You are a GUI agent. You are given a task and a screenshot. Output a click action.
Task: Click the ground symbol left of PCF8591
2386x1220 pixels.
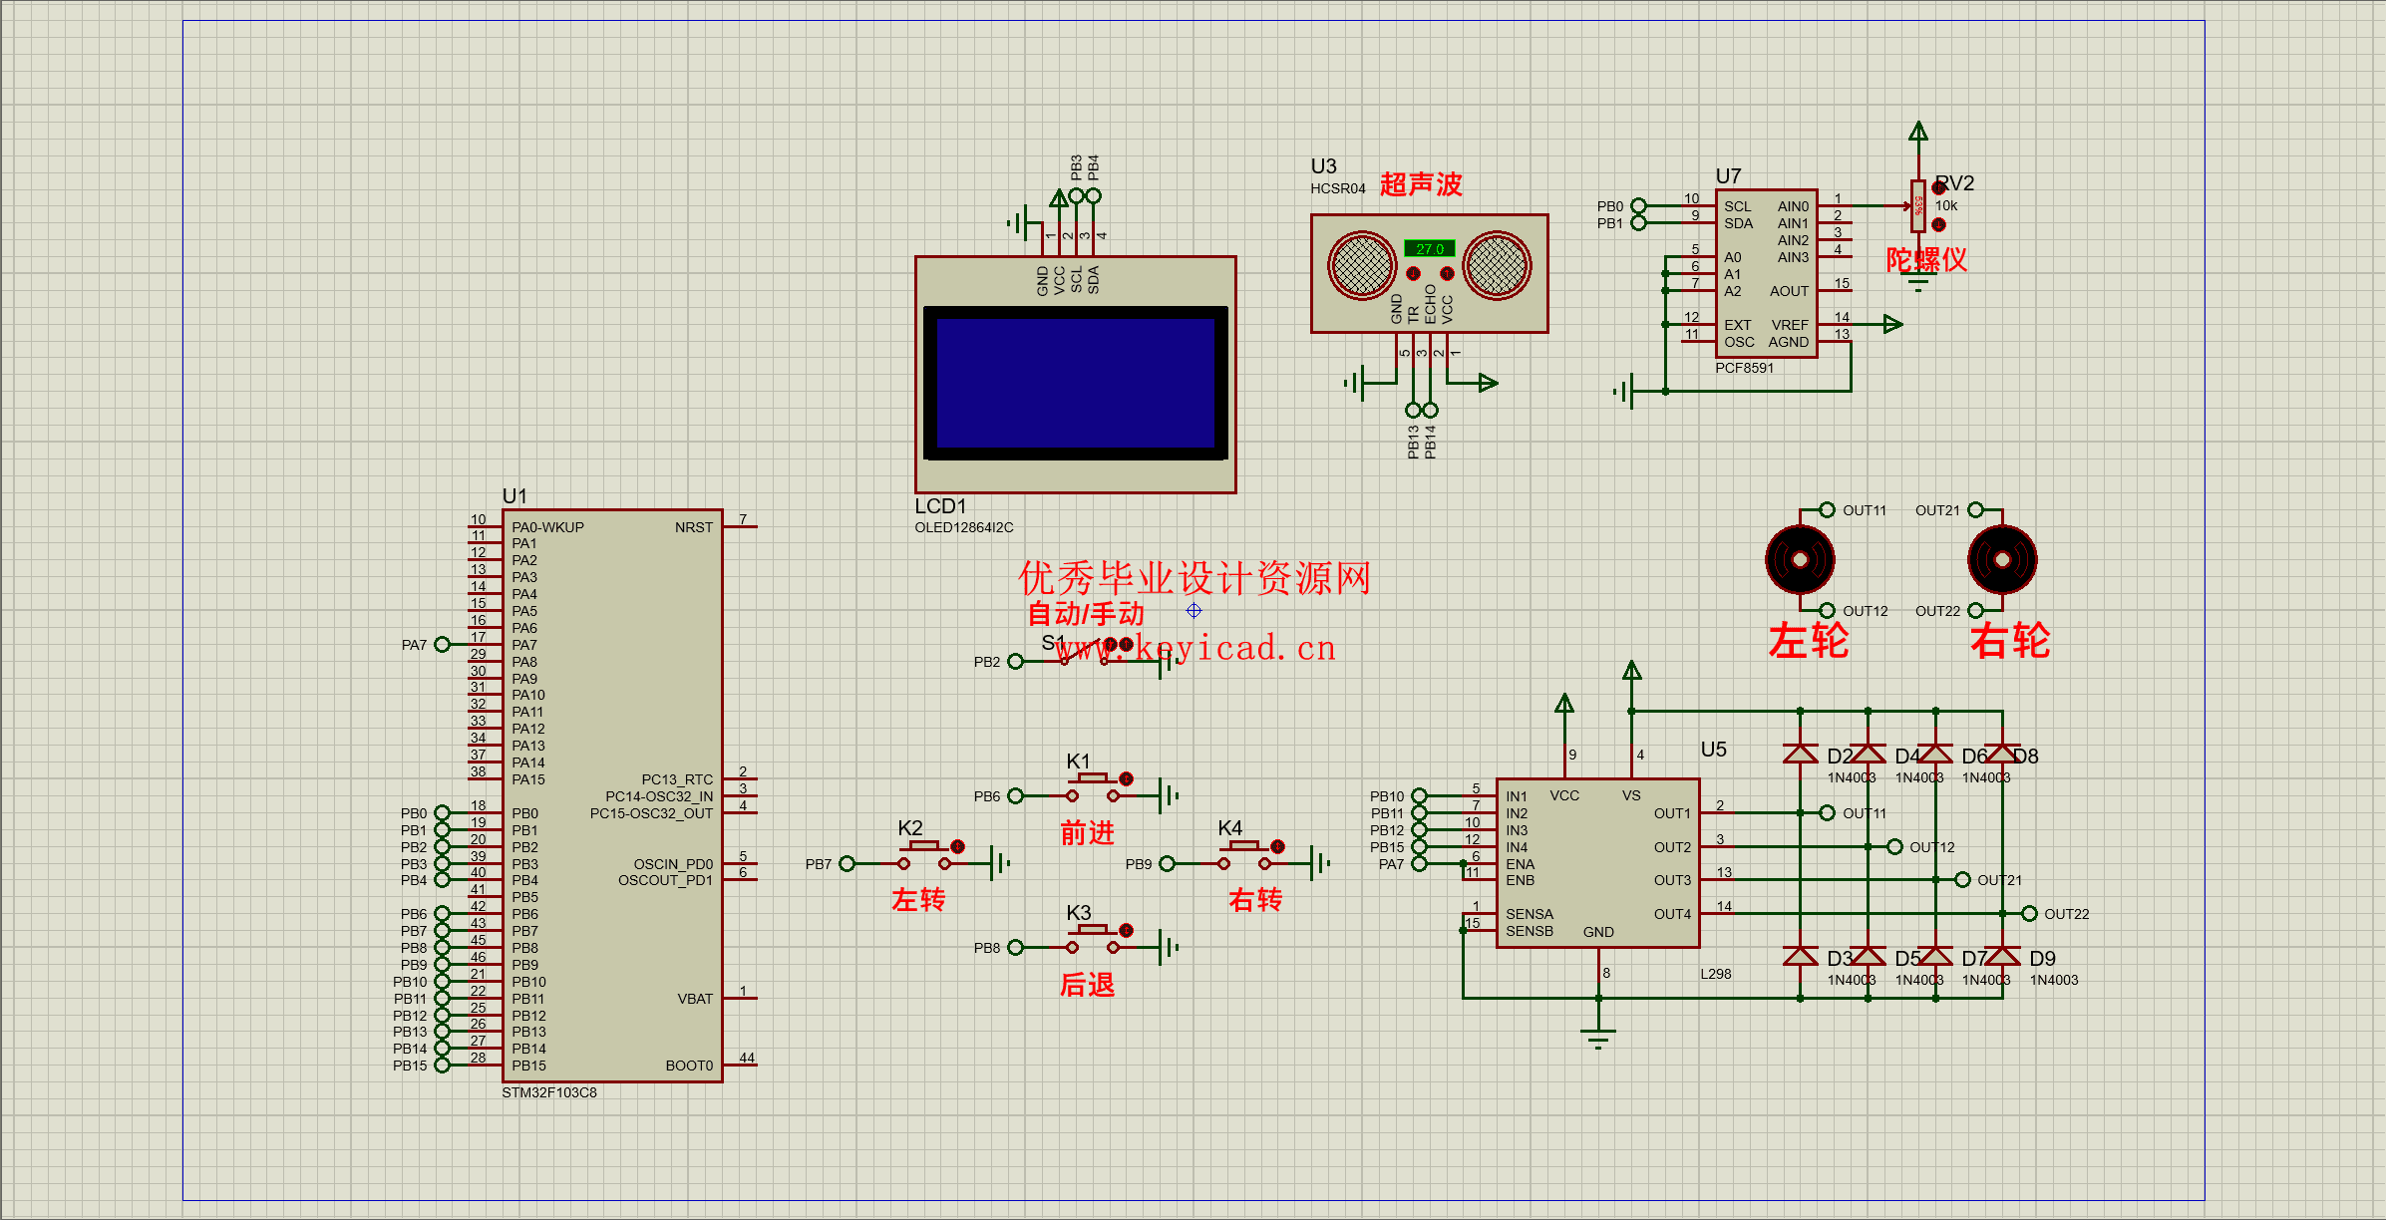(x=1624, y=392)
